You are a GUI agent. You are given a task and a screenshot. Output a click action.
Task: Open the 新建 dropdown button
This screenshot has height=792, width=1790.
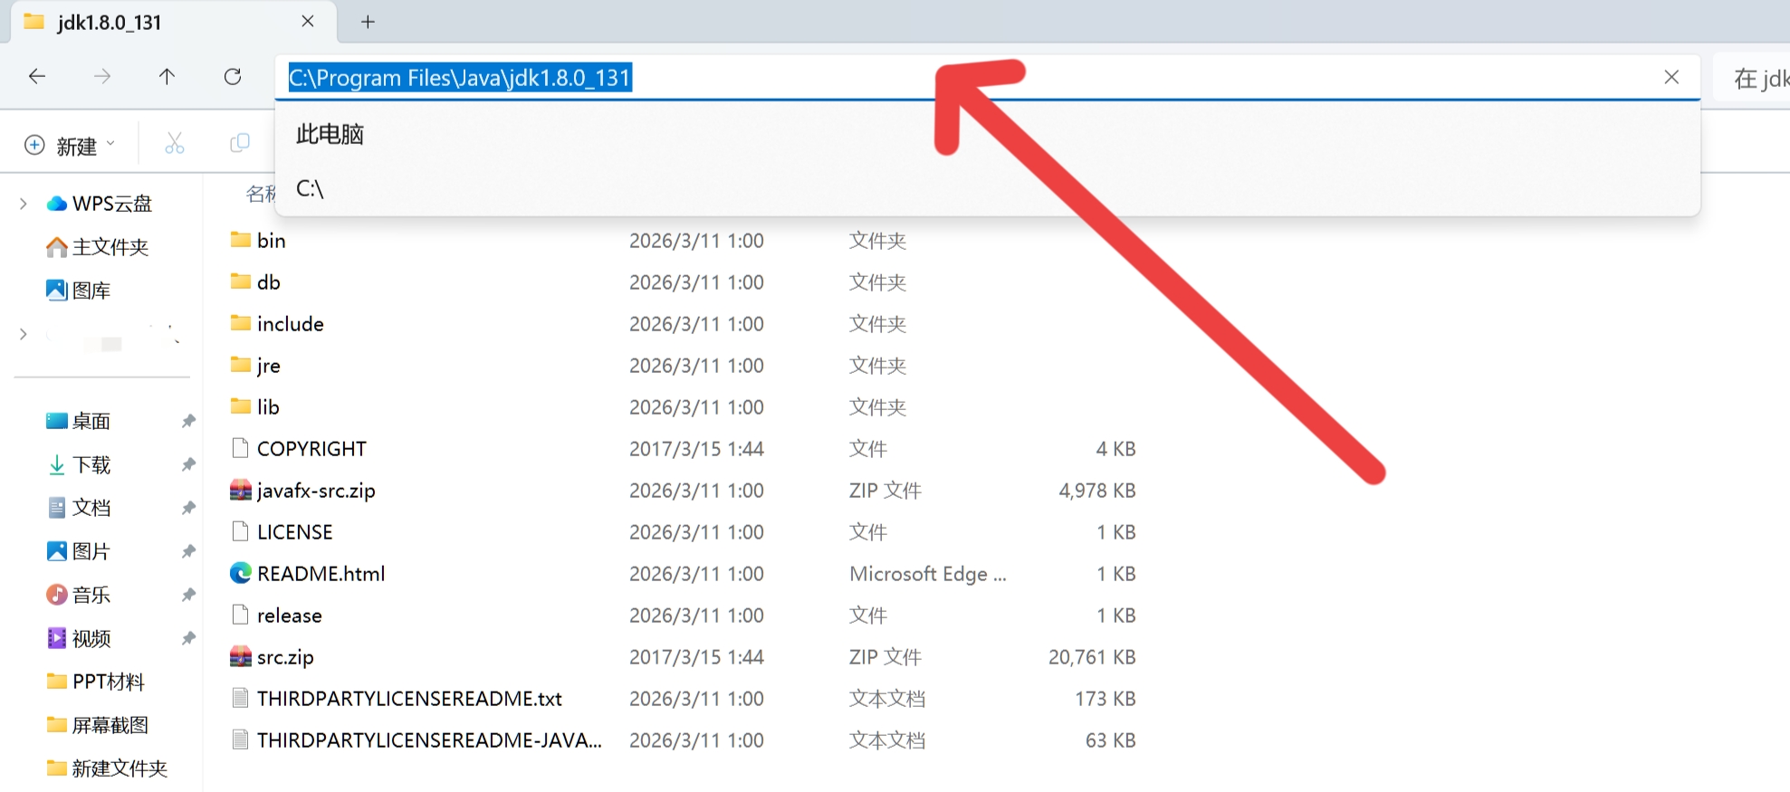coord(71,145)
